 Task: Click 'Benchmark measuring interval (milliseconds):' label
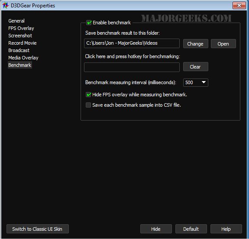pyautogui.click(x=131, y=82)
